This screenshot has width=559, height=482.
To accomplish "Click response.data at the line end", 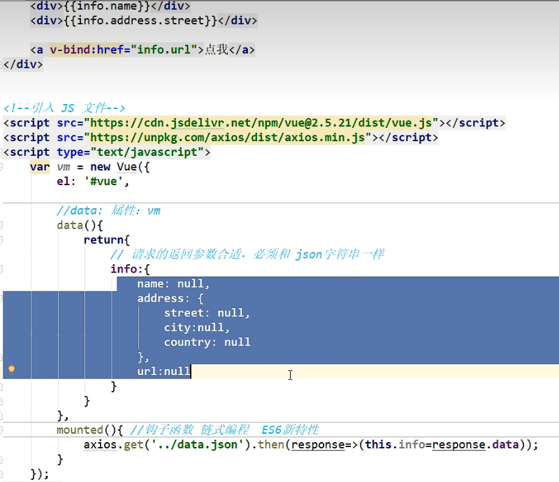I will click(x=475, y=444).
